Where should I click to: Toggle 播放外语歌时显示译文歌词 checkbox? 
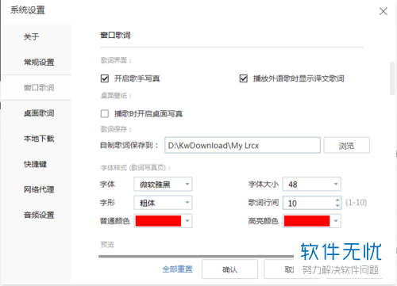point(244,78)
